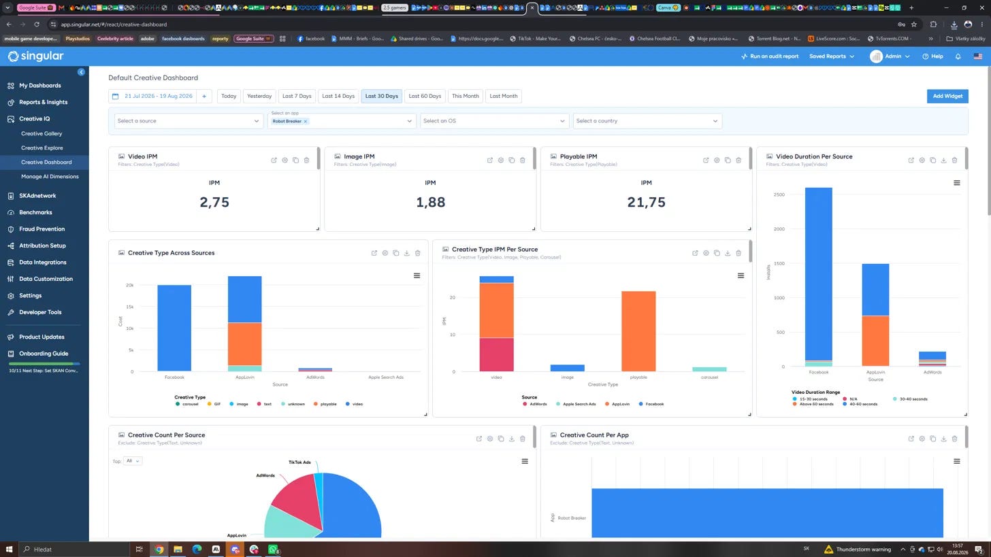Toggle video series in Creative Type legend

click(354, 404)
